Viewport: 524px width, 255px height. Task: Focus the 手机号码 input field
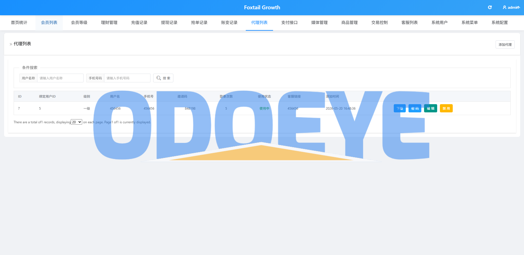tap(127, 78)
